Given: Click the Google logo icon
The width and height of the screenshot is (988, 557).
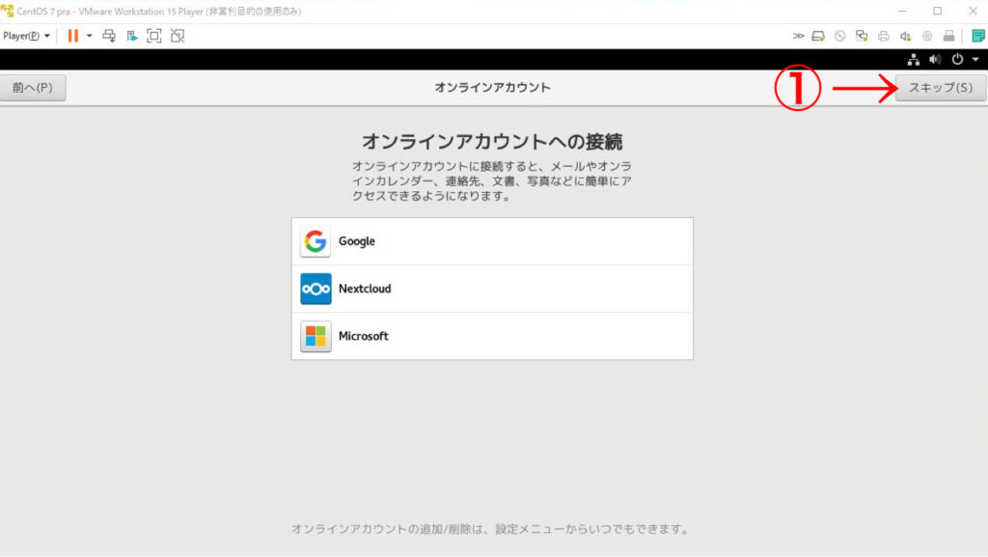Looking at the screenshot, I should 316,241.
